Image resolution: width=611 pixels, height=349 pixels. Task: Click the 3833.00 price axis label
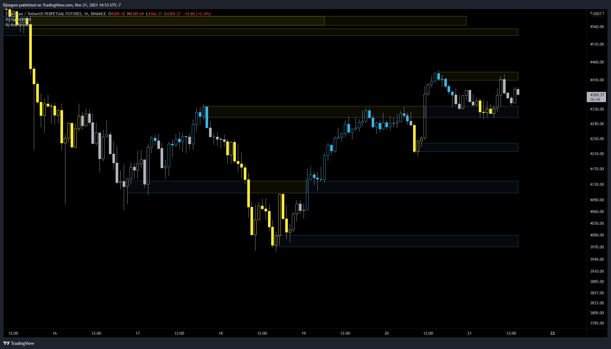(x=597, y=303)
